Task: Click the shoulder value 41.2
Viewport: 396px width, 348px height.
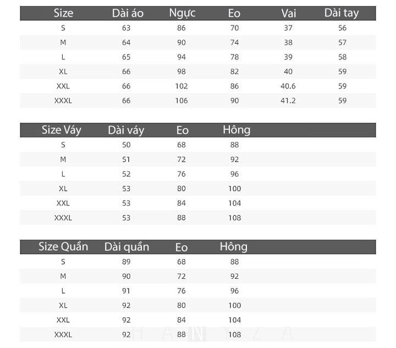Action: click(288, 101)
